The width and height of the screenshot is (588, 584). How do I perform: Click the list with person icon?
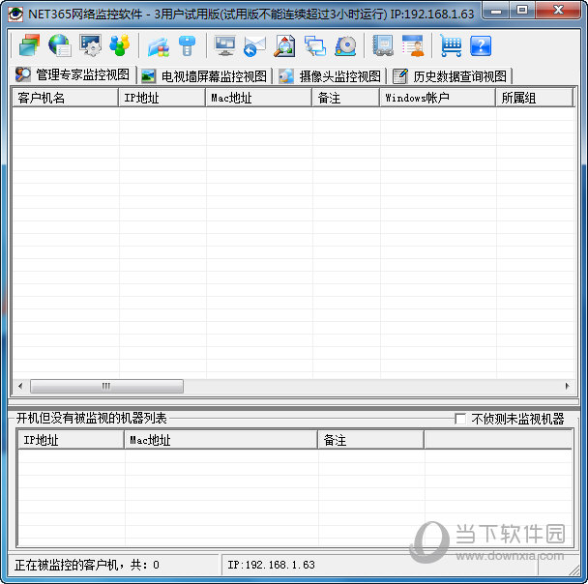click(413, 45)
